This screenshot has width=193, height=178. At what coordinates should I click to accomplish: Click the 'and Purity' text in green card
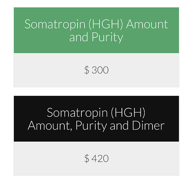(96, 37)
